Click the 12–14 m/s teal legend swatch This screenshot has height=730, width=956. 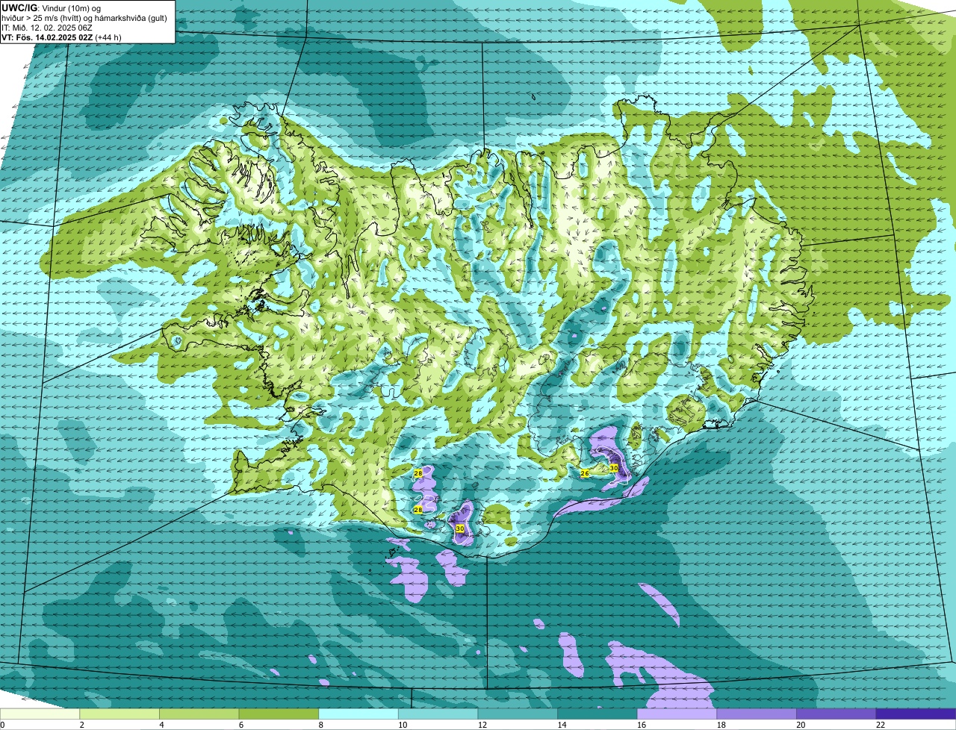pos(518,714)
